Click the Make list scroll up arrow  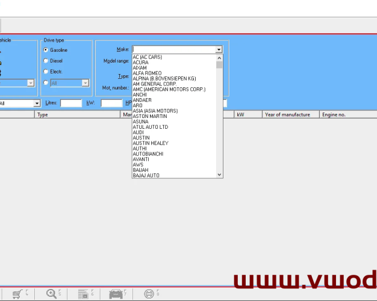[x=219, y=58]
